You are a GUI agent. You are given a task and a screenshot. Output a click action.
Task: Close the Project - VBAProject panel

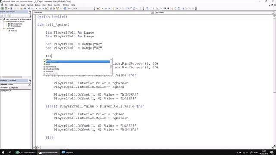coord(30,12)
